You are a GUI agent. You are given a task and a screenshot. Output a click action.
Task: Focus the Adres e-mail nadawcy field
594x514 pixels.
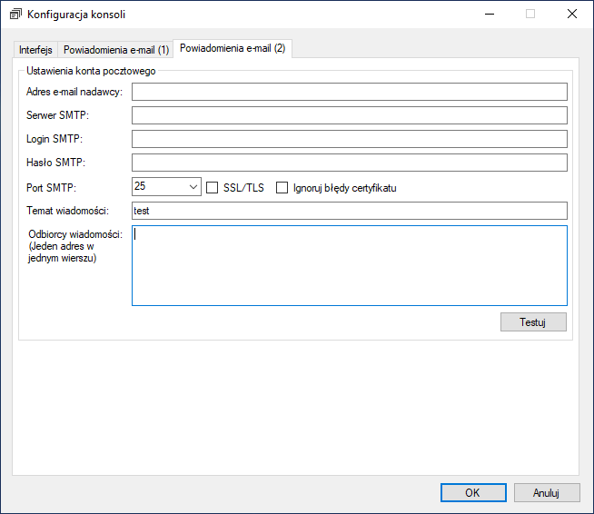(350, 92)
